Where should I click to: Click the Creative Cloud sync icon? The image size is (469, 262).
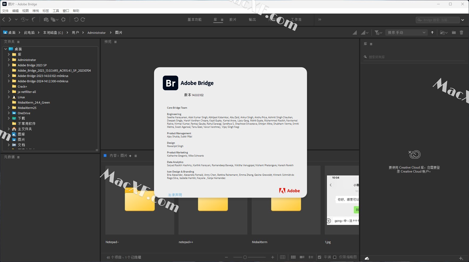tap(367, 258)
